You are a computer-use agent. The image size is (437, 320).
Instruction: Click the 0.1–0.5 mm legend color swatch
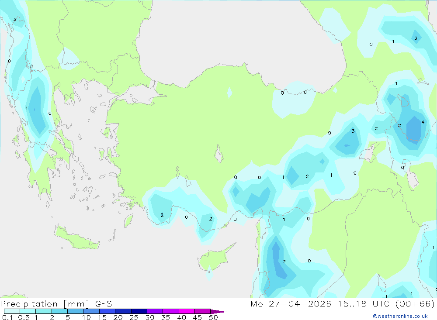point(12,311)
